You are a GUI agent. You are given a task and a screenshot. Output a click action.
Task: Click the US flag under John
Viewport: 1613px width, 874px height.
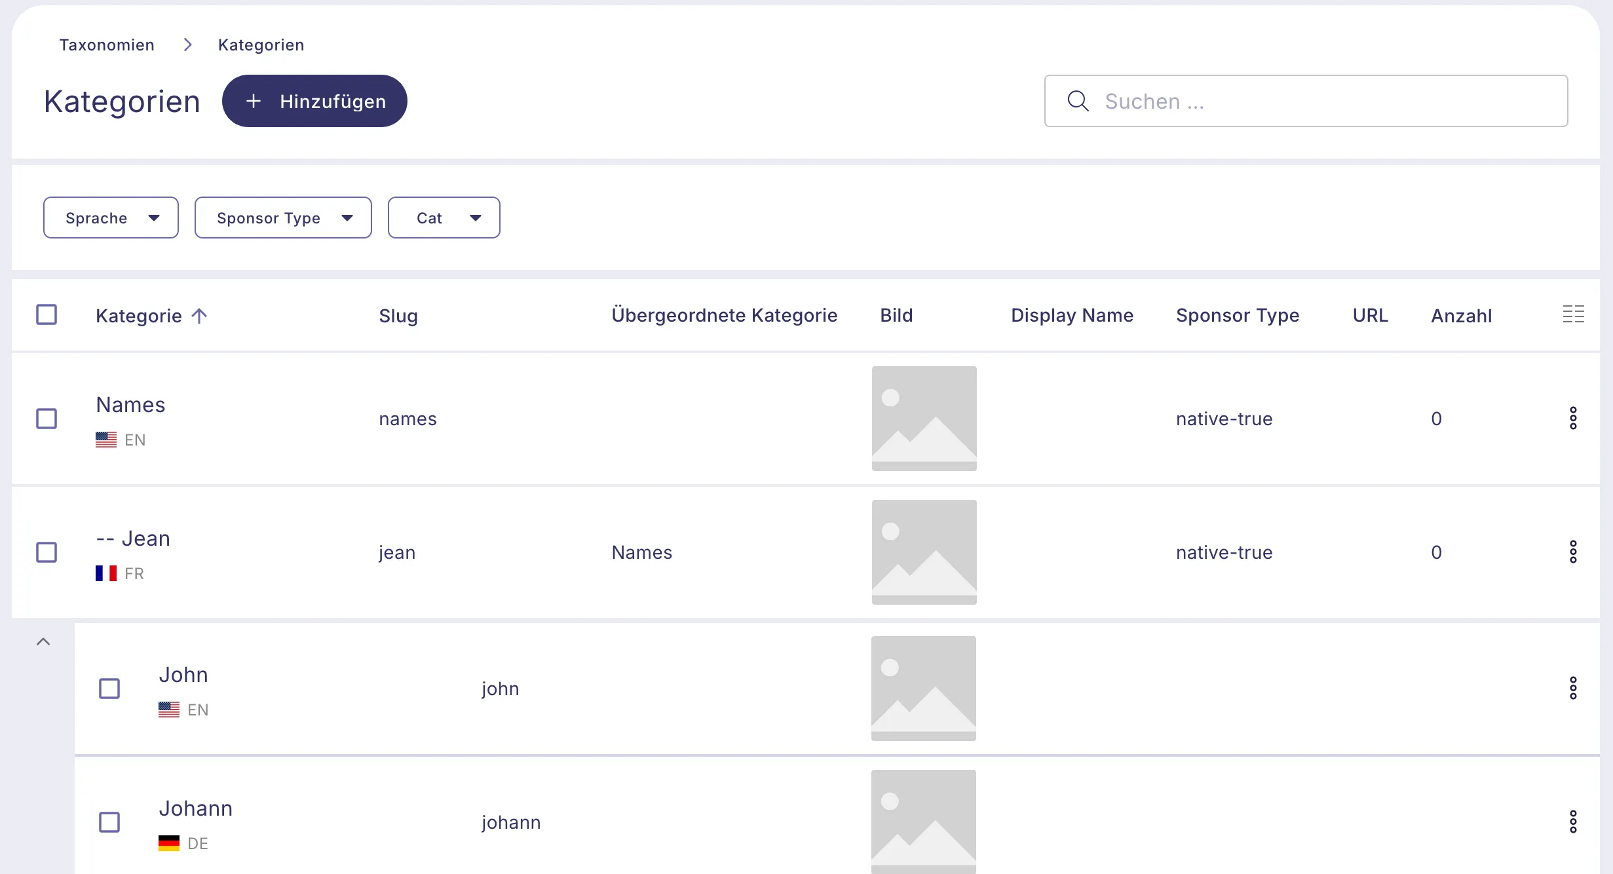[x=169, y=710]
